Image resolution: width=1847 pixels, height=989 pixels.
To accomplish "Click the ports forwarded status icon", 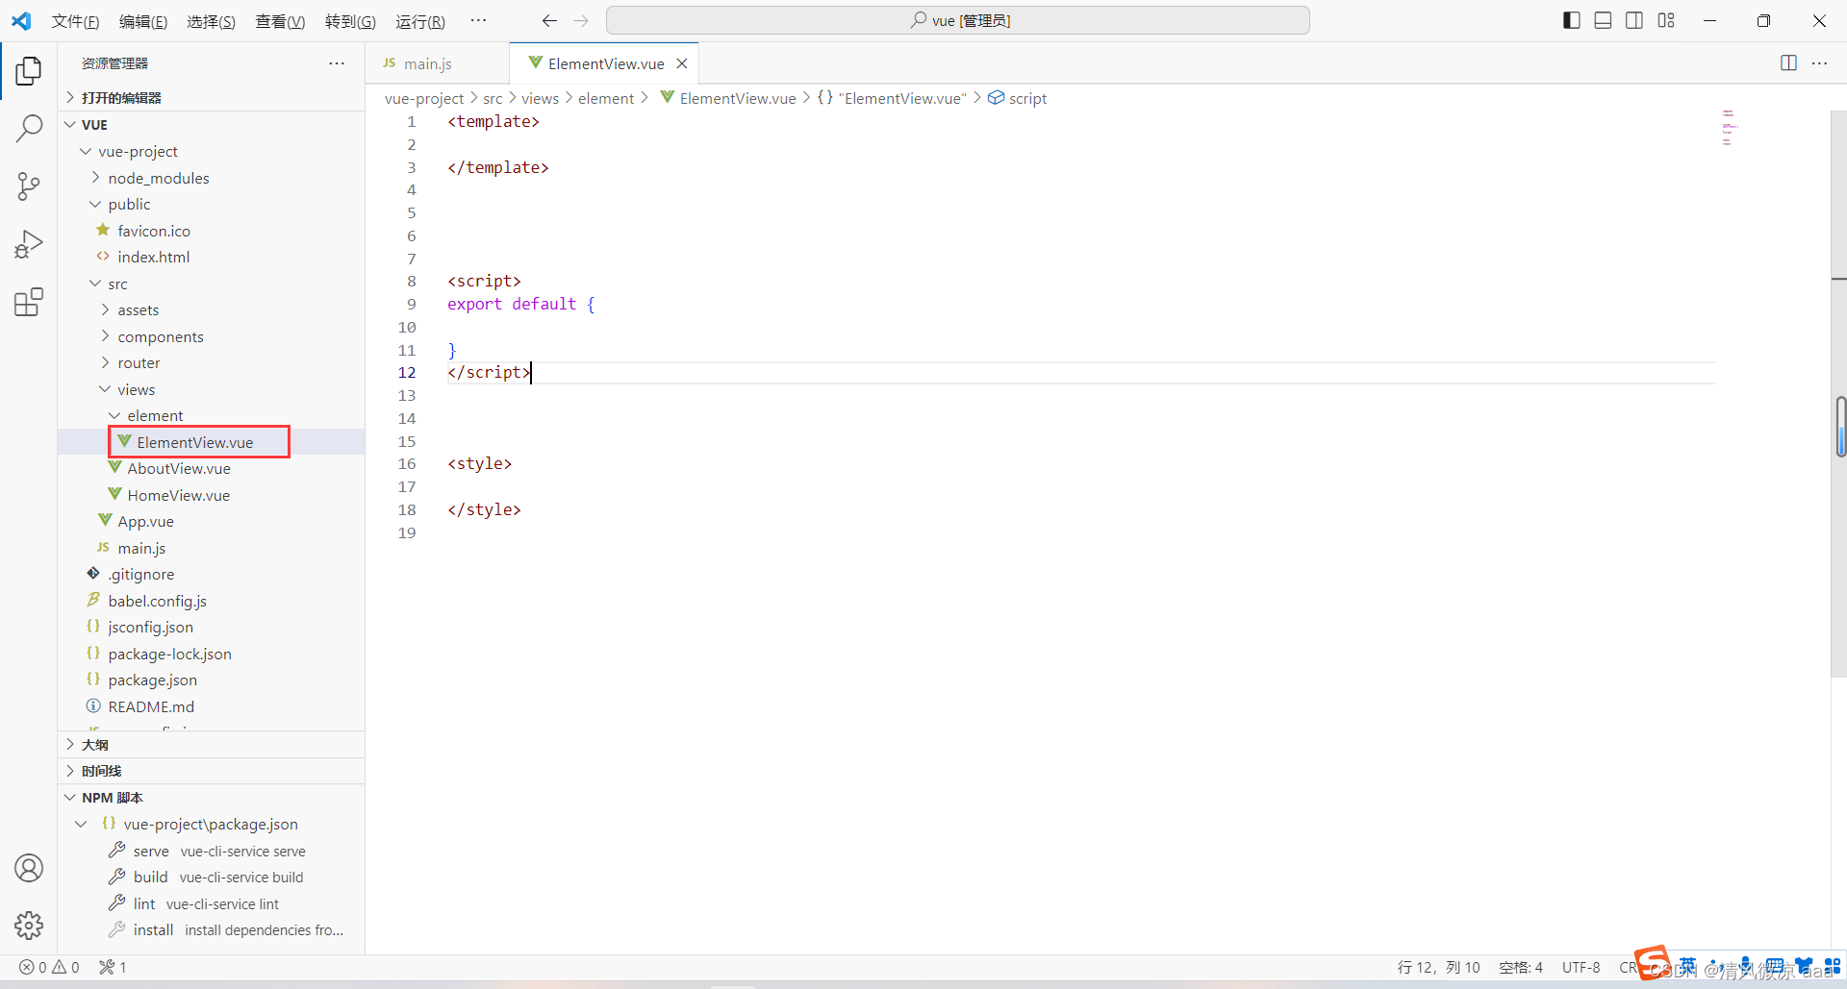I will (113, 967).
